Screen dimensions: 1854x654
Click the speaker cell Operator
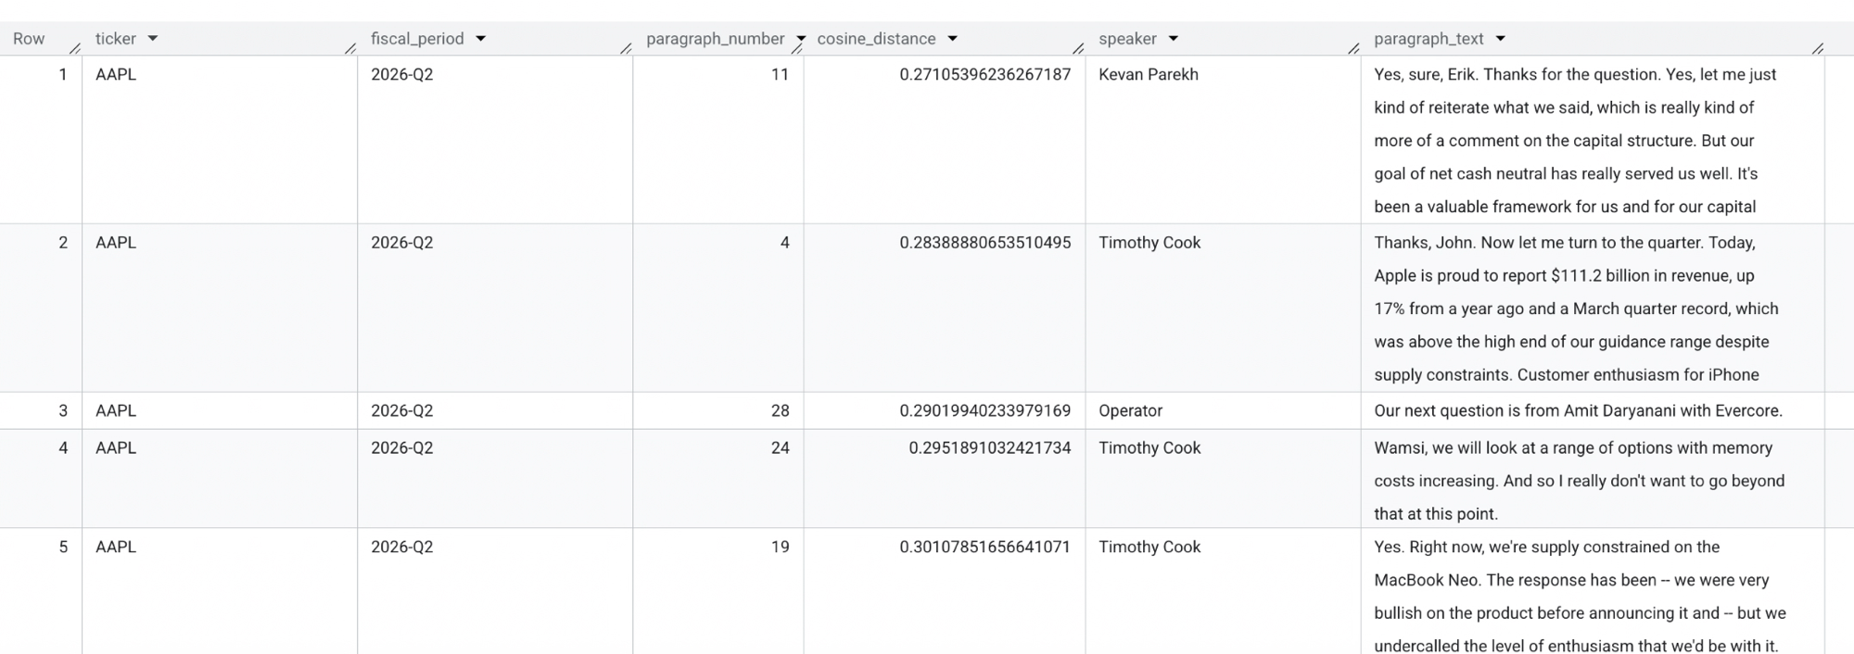[1130, 410]
